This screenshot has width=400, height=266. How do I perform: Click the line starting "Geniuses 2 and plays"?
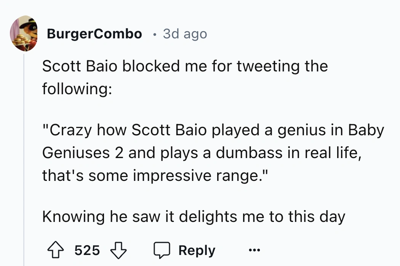(202, 153)
